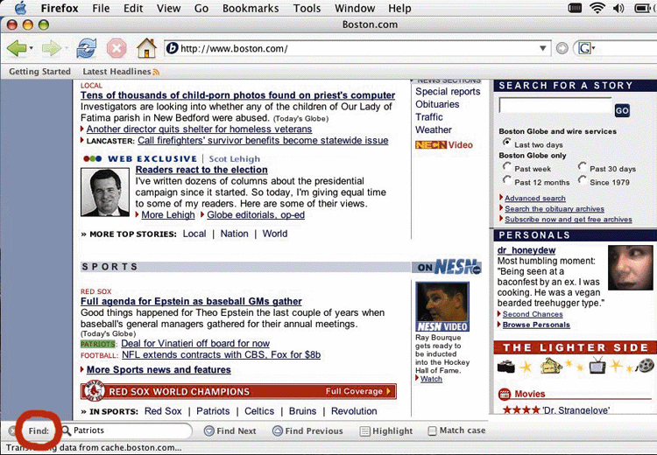Image resolution: width=657 pixels, height=455 pixels.
Task: Click the volume icon in menu bar
Action: pos(618,8)
